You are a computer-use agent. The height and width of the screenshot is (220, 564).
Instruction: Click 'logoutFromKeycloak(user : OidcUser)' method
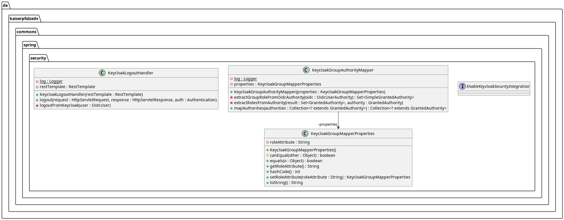[75, 106]
